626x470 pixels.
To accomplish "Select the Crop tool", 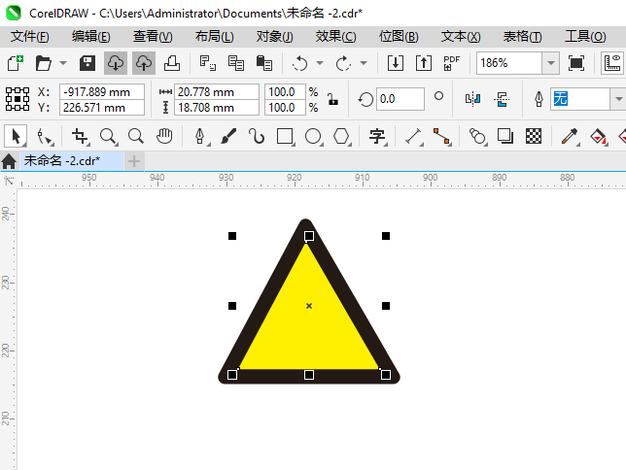I will point(81,137).
